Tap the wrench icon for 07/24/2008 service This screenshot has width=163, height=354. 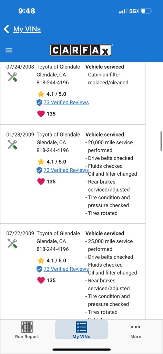[12, 77]
